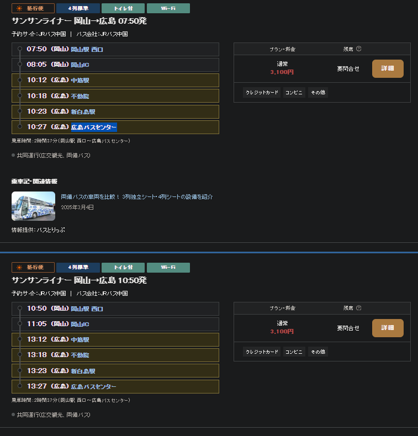Open the 中筋駅 stop link at 10:12
This screenshot has height=436, width=418.
[x=80, y=81]
